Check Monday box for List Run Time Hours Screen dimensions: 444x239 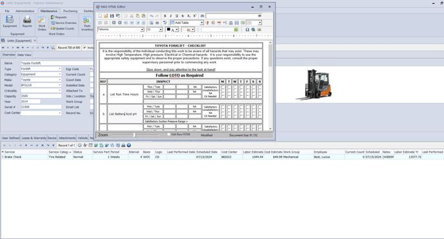(223, 91)
